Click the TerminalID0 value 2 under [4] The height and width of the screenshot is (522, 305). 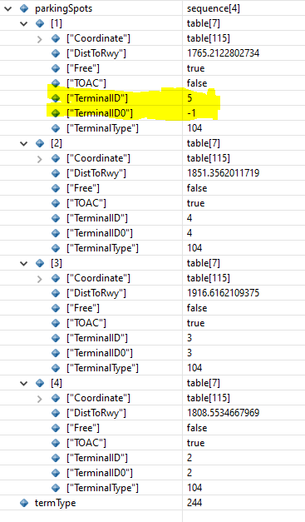tap(189, 473)
